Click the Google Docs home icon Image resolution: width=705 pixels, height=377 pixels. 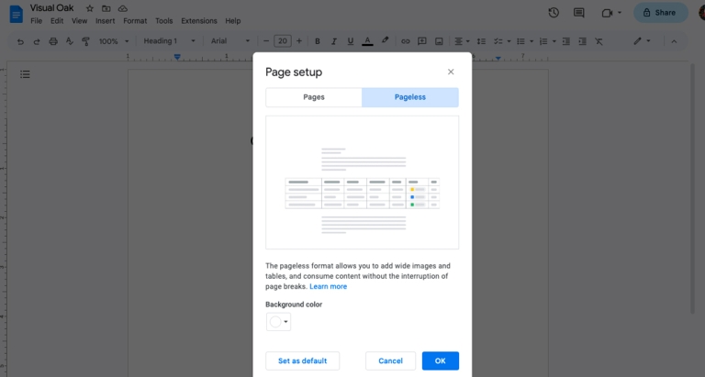tap(17, 14)
